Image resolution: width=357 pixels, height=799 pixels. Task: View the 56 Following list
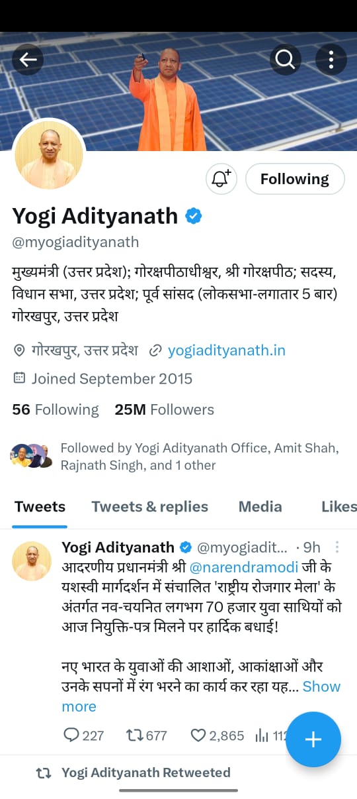(56, 409)
